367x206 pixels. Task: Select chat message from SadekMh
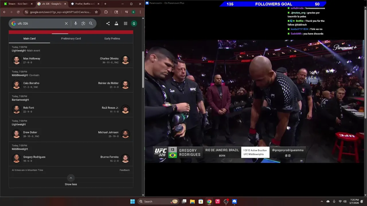point(306,34)
